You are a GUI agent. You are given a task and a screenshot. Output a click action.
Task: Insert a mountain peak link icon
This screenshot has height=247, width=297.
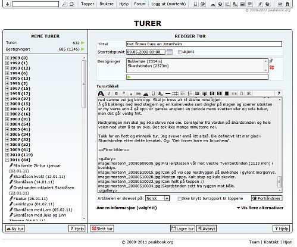(x=146, y=93)
